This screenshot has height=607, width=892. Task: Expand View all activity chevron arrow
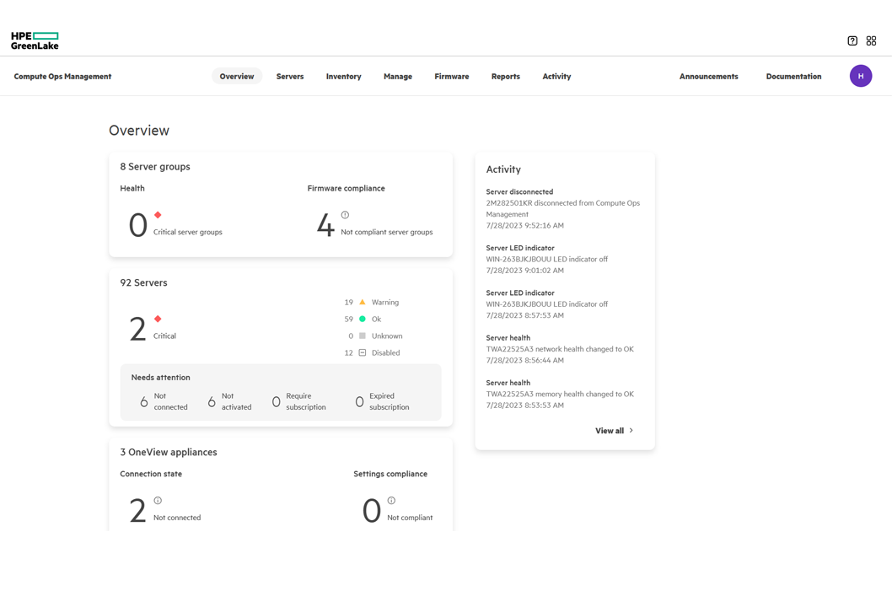(x=631, y=431)
